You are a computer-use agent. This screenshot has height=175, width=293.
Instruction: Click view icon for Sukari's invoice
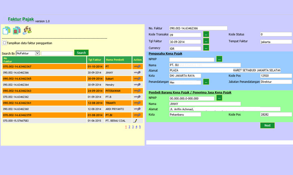[137, 79]
